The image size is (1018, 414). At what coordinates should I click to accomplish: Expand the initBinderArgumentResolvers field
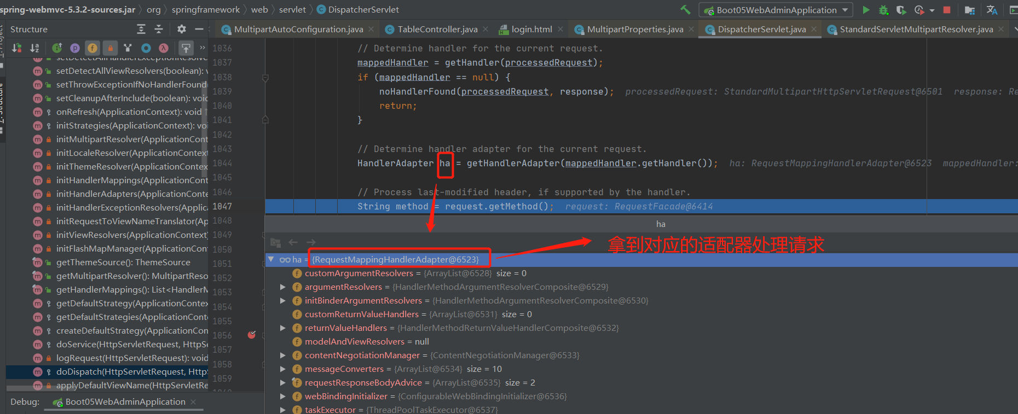coord(282,300)
